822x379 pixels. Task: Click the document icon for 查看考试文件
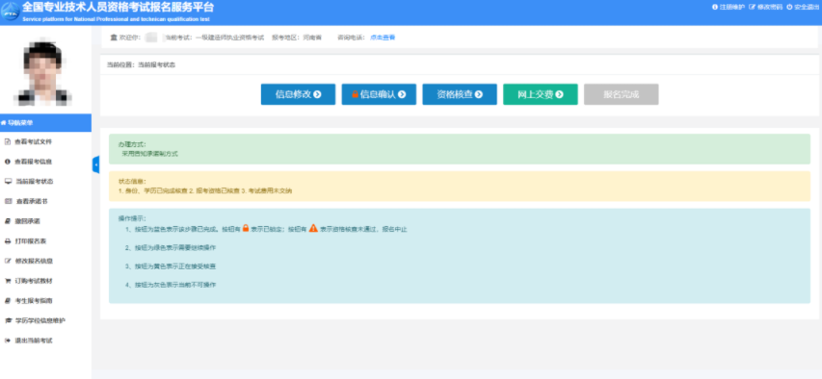coord(8,141)
